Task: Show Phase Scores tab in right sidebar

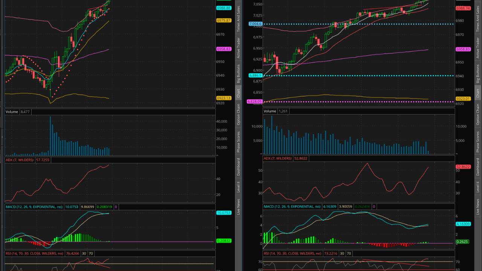Action: 478,142
